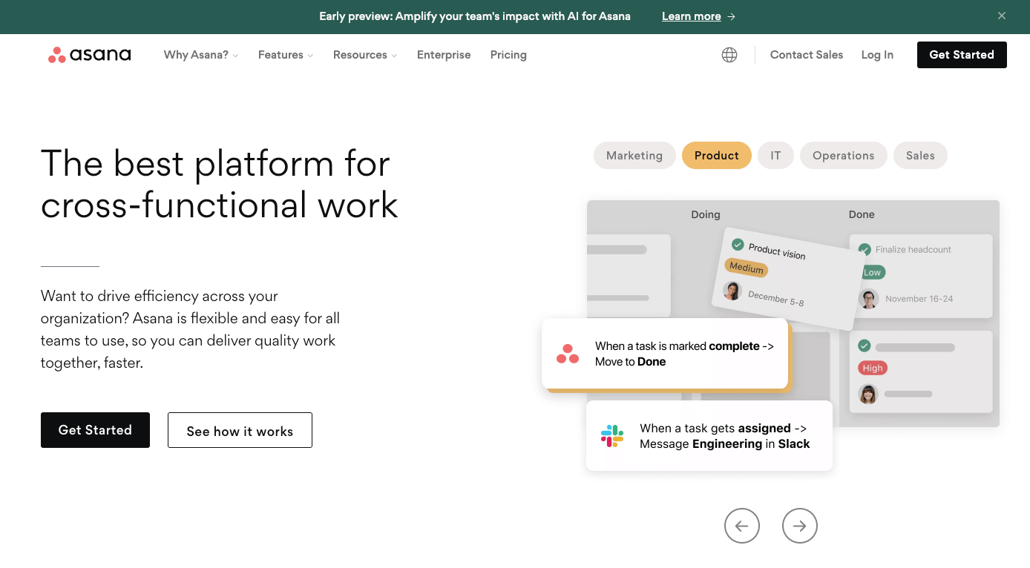
Task: Click Contact Sales link
Action: tap(807, 55)
